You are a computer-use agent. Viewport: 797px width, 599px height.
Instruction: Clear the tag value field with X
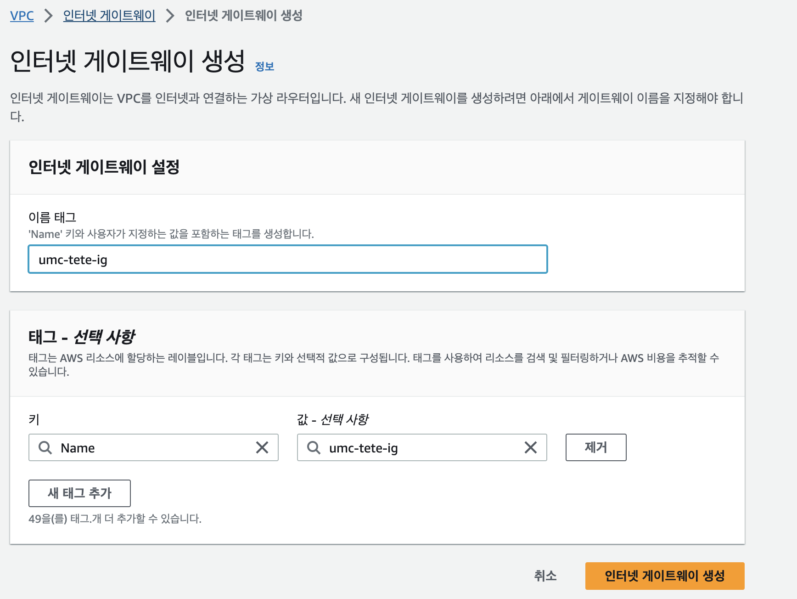(531, 447)
